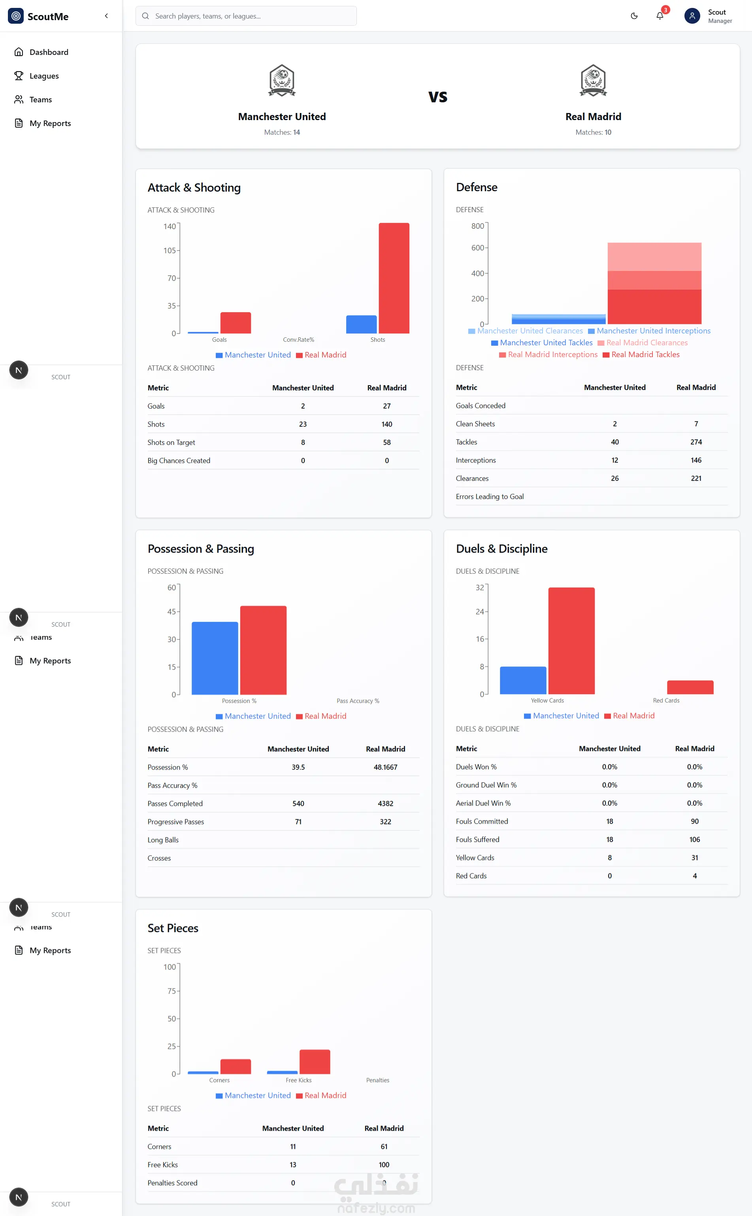Toggle dark mode with the moon icon
Viewport: 752px width, 1216px height.
634,16
